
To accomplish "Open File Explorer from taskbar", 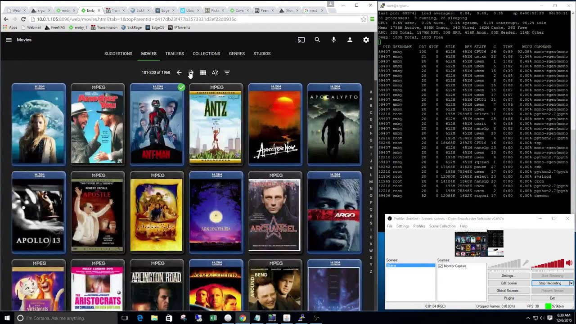I will (154, 318).
